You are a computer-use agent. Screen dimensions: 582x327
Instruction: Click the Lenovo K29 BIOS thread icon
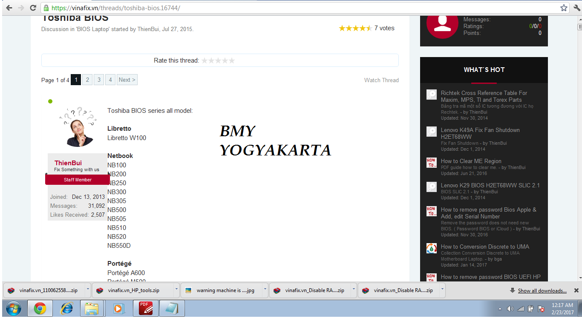click(x=432, y=187)
